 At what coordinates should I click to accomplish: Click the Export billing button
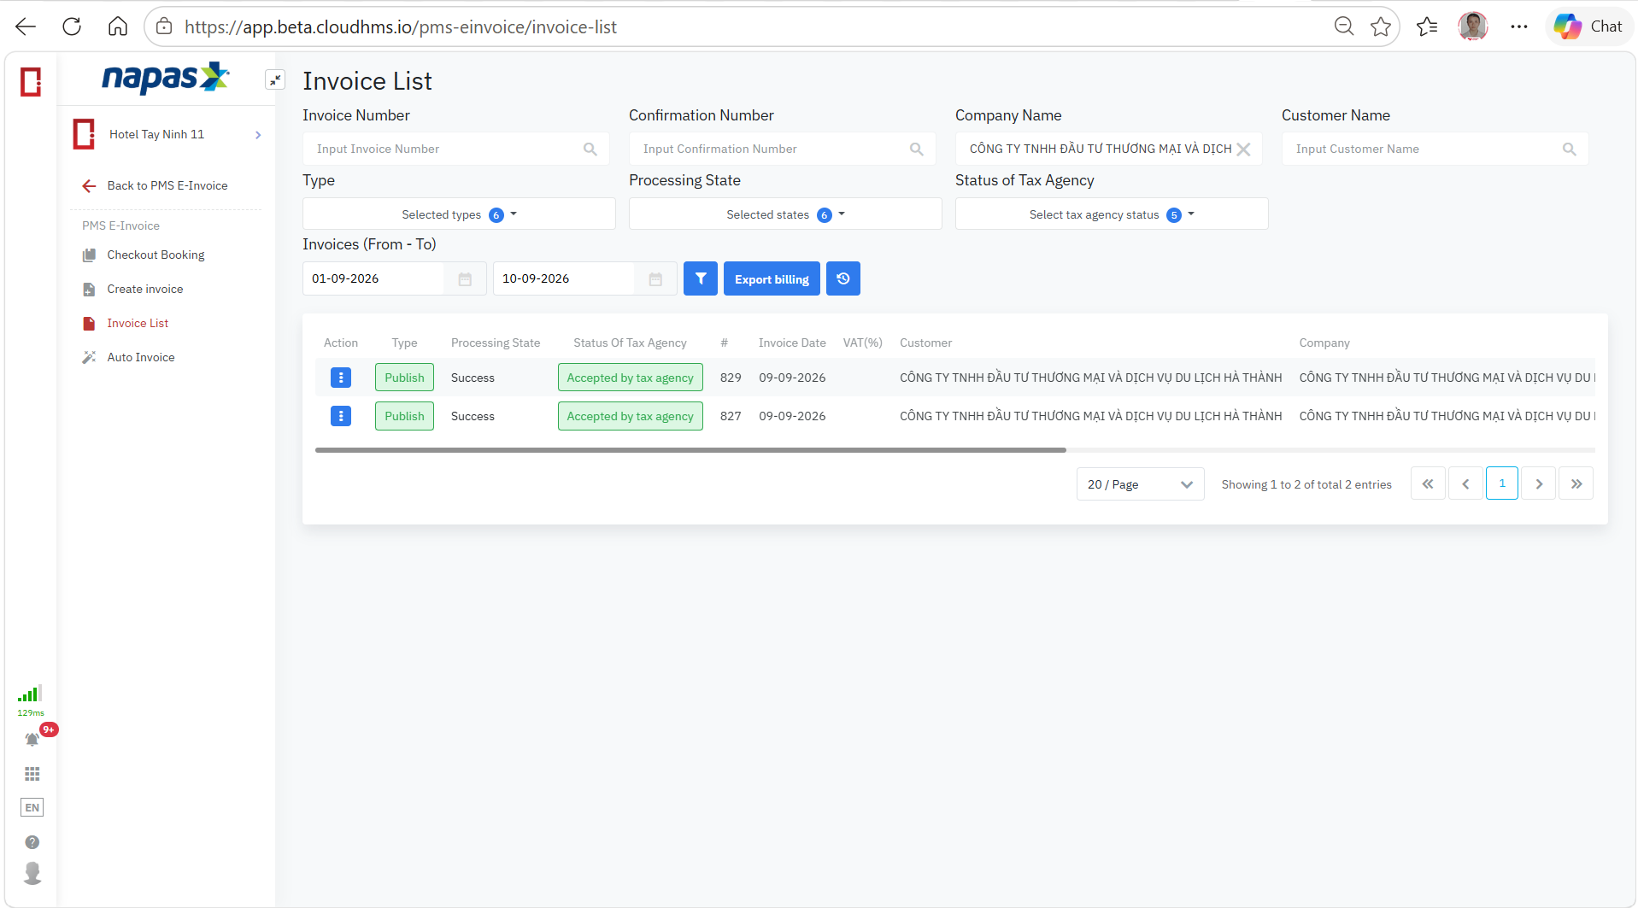[x=772, y=279]
